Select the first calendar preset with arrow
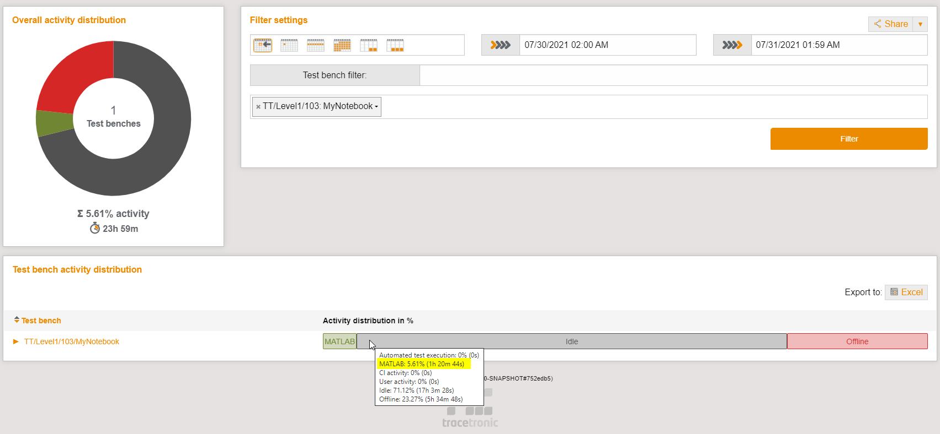Screen dimensions: 940x434 (x=263, y=45)
